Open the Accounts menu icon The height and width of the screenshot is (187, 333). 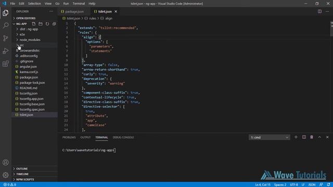(x=6, y=163)
